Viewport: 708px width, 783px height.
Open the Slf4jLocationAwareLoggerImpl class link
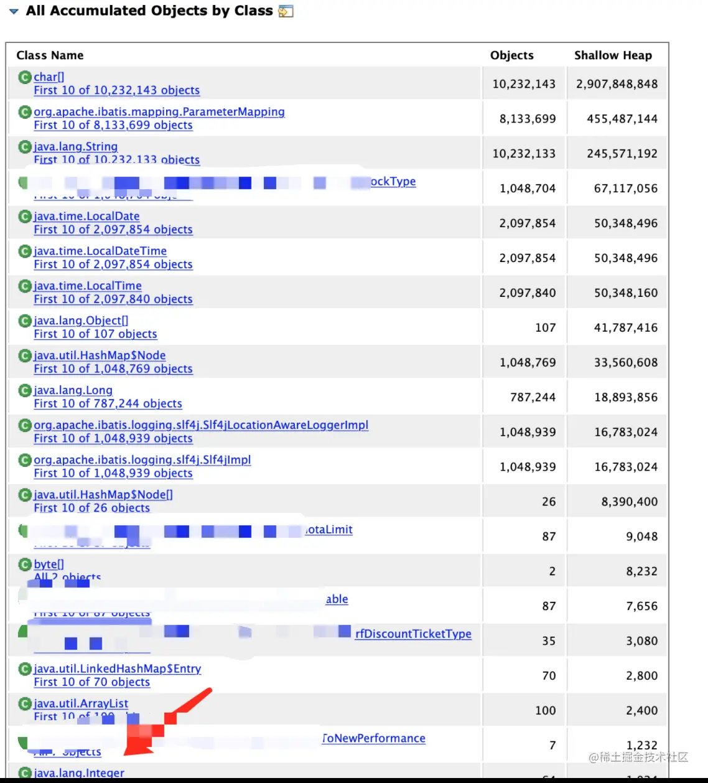(201, 426)
